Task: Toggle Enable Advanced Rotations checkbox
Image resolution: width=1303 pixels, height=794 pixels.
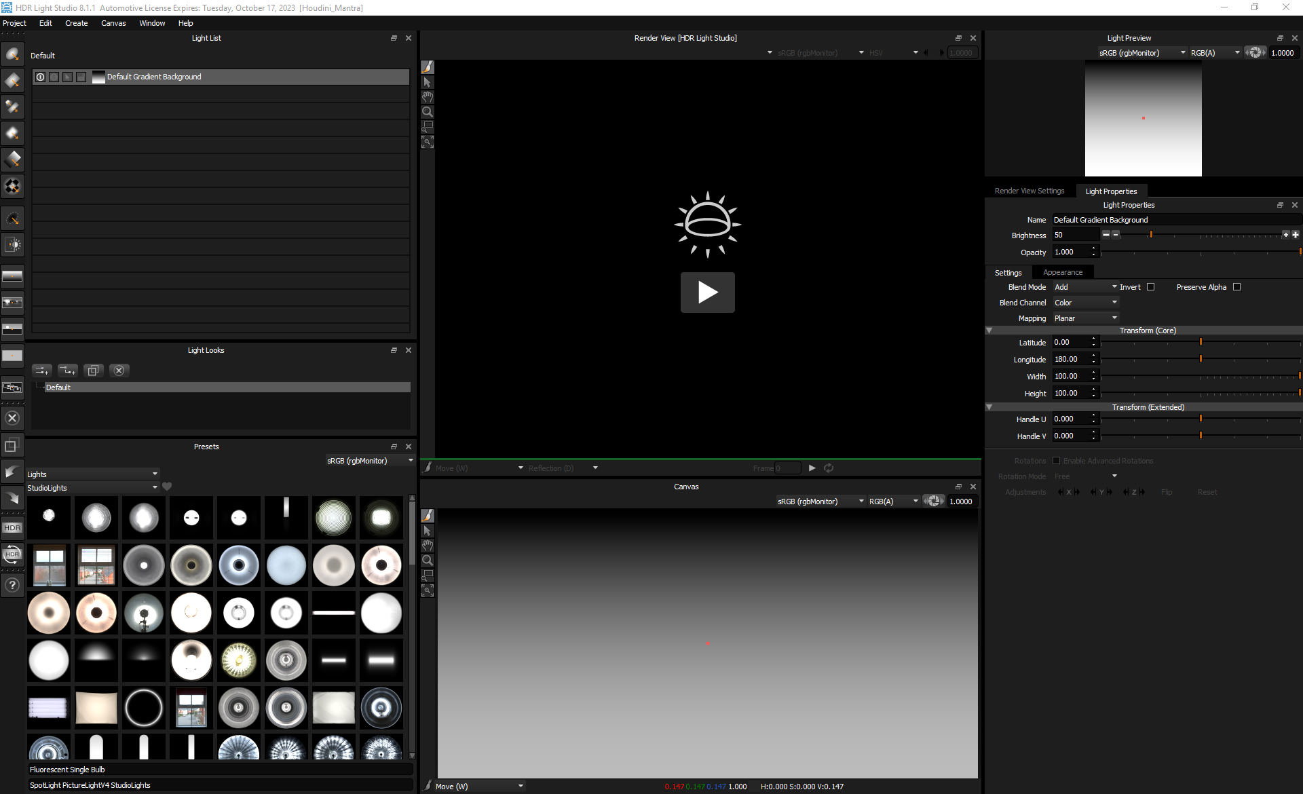Action: coord(1055,461)
